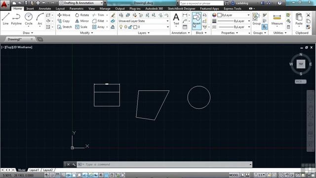Click the Mirror tool
This screenshot has height=178, width=316.
click(82, 21)
